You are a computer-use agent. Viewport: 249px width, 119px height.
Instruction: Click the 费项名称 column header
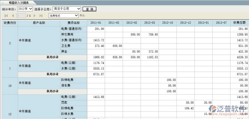[73, 23]
